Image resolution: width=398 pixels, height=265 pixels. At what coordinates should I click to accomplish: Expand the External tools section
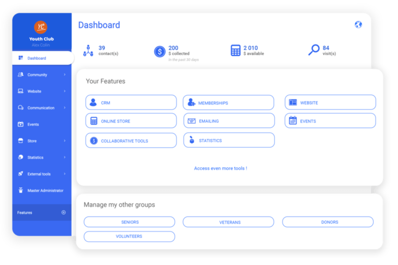[39, 174]
